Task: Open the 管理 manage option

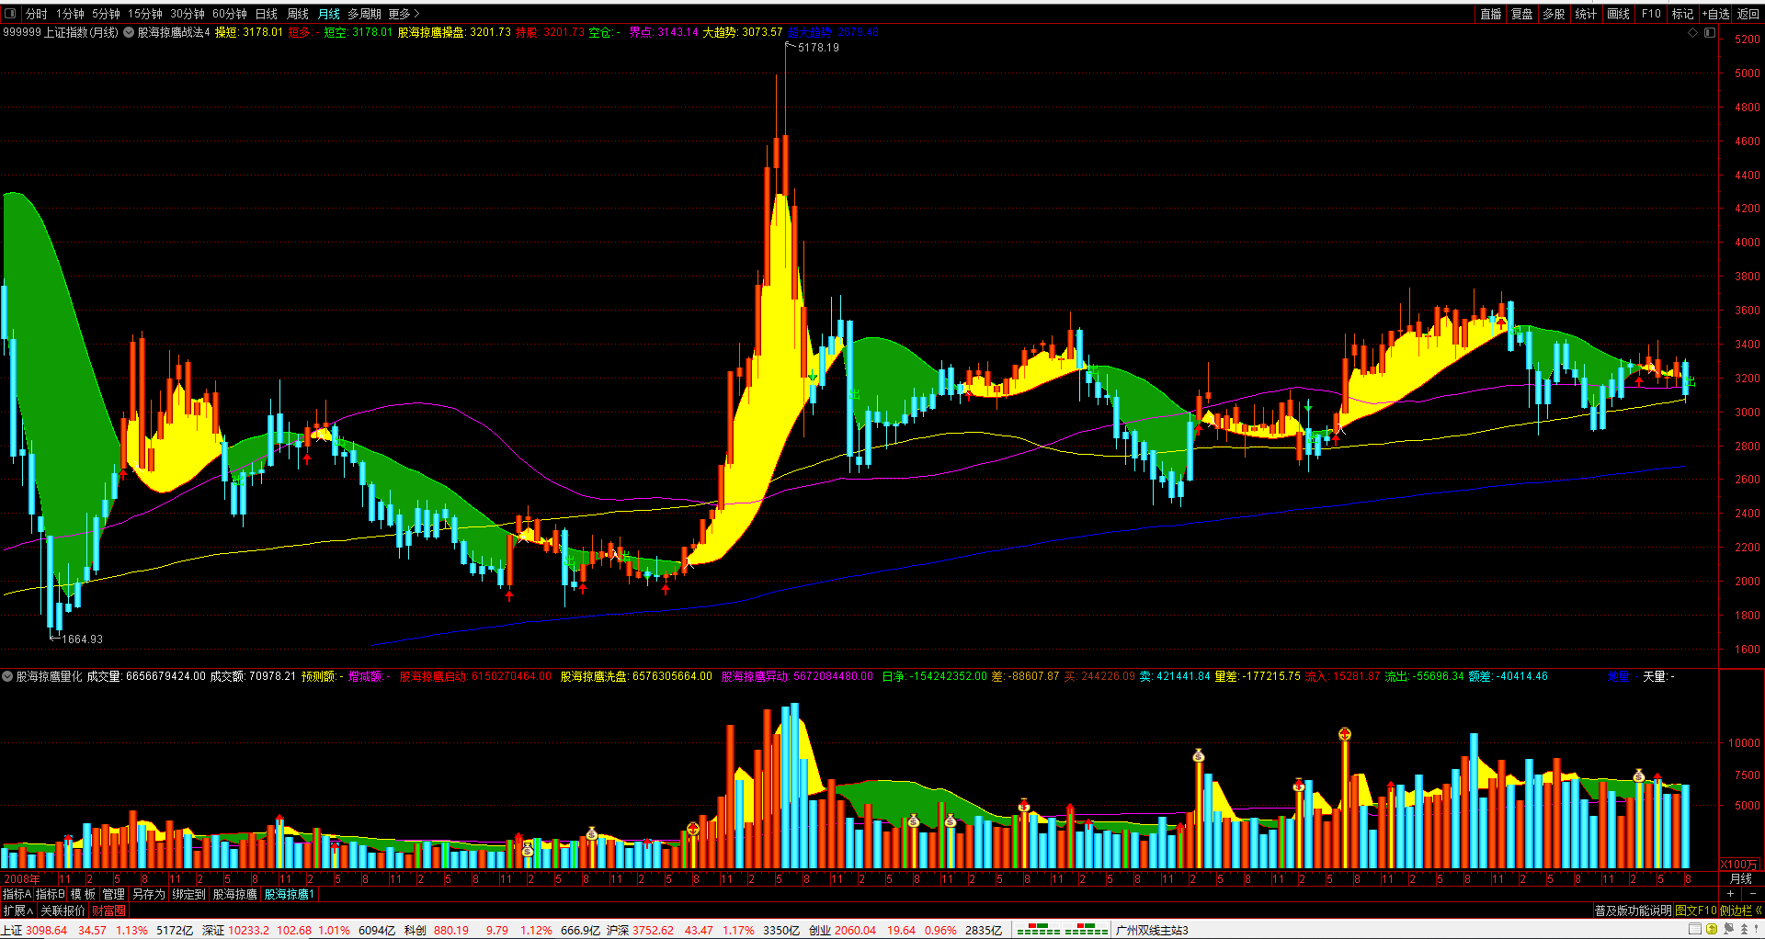Action: (x=113, y=894)
